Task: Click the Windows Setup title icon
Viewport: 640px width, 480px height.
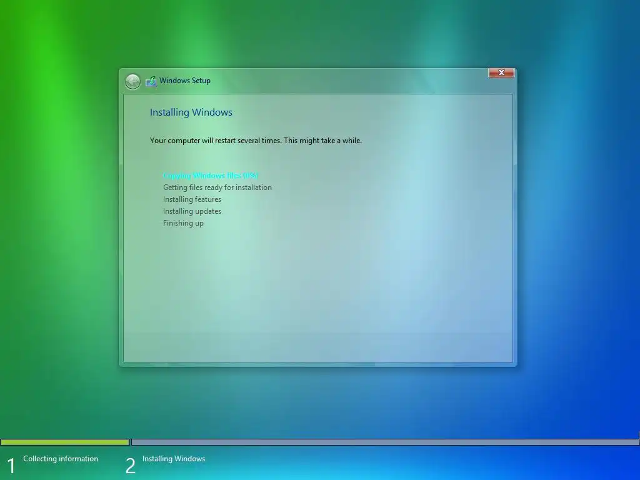Action: coord(151,81)
